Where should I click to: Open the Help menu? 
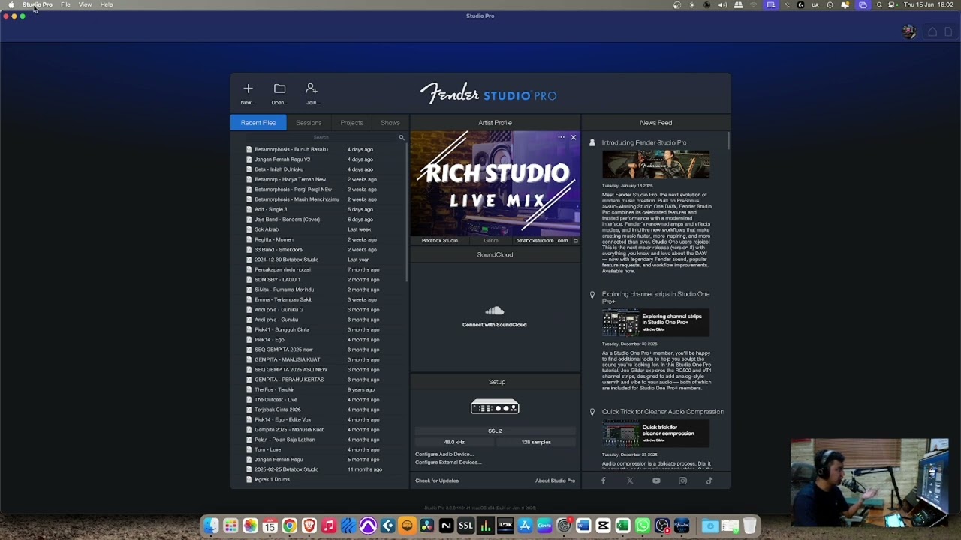click(107, 4)
